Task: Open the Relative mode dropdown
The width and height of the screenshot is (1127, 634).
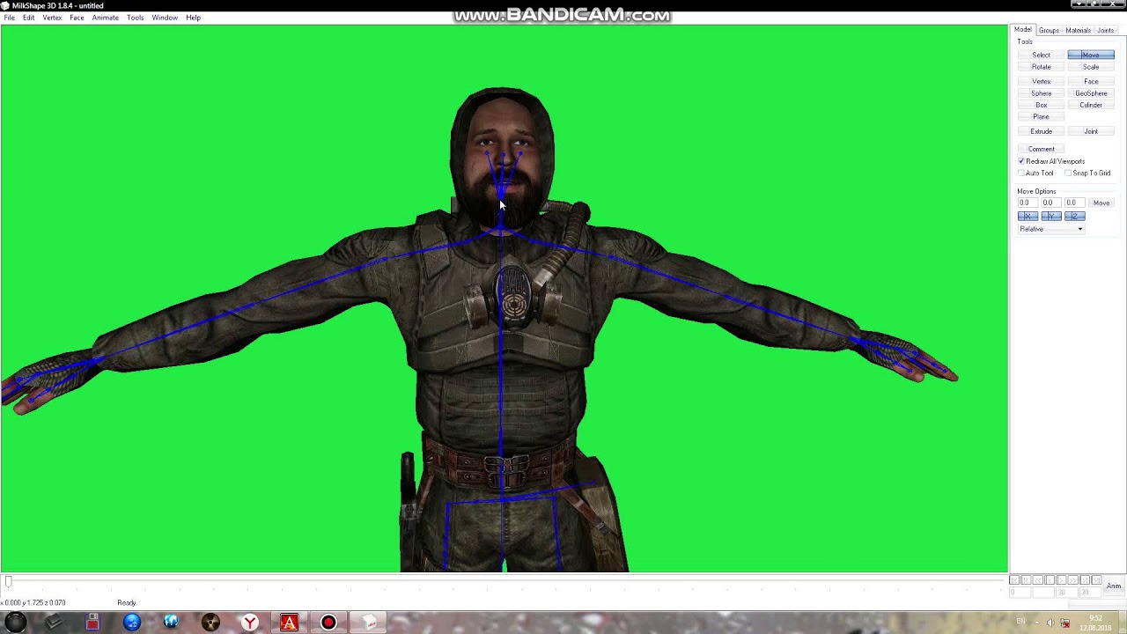Action: [1051, 229]
